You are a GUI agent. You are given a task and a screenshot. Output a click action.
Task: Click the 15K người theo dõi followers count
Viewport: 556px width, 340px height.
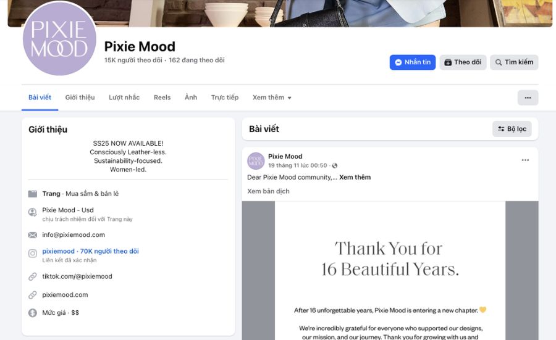click(133, 60)
